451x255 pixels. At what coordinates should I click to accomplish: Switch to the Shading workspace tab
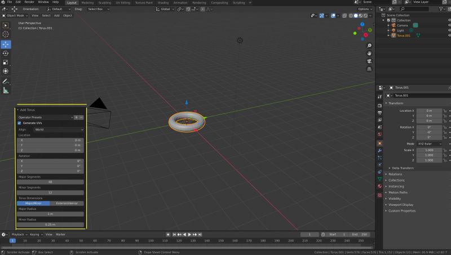pyautogui.click(x=163, y=3)
